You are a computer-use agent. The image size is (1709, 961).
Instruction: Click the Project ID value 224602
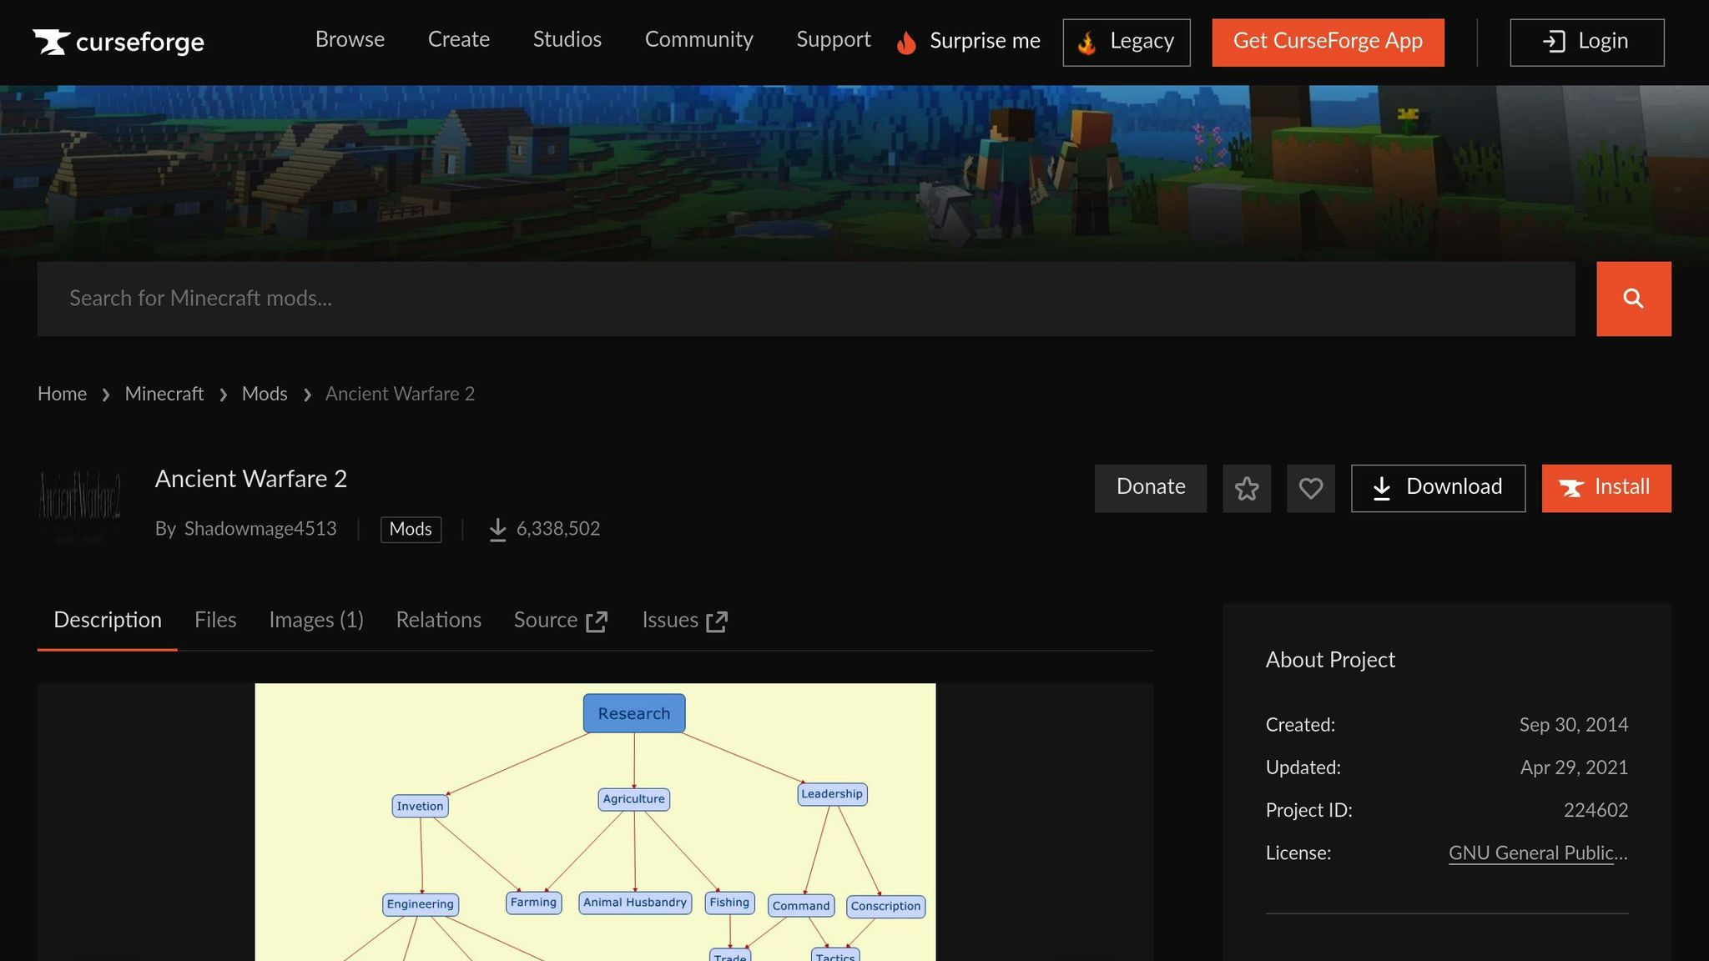[x=1596, y=811]
